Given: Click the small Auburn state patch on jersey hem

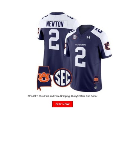Looking at the screenshot, I should click(x=96, y=79).
